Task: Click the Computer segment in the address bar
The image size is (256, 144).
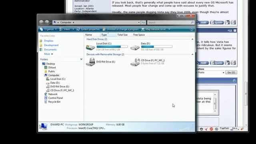Action: coord(66,22)
